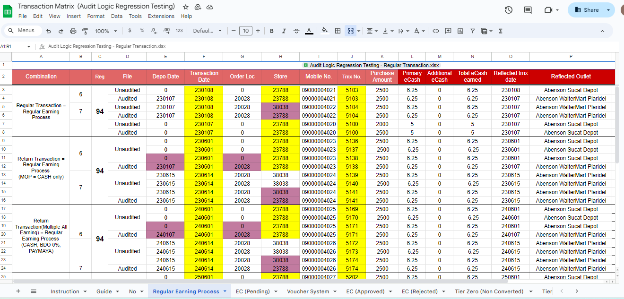Open all comments icon
The width and height of the screenshot is (624, 299).
[528, 10]
